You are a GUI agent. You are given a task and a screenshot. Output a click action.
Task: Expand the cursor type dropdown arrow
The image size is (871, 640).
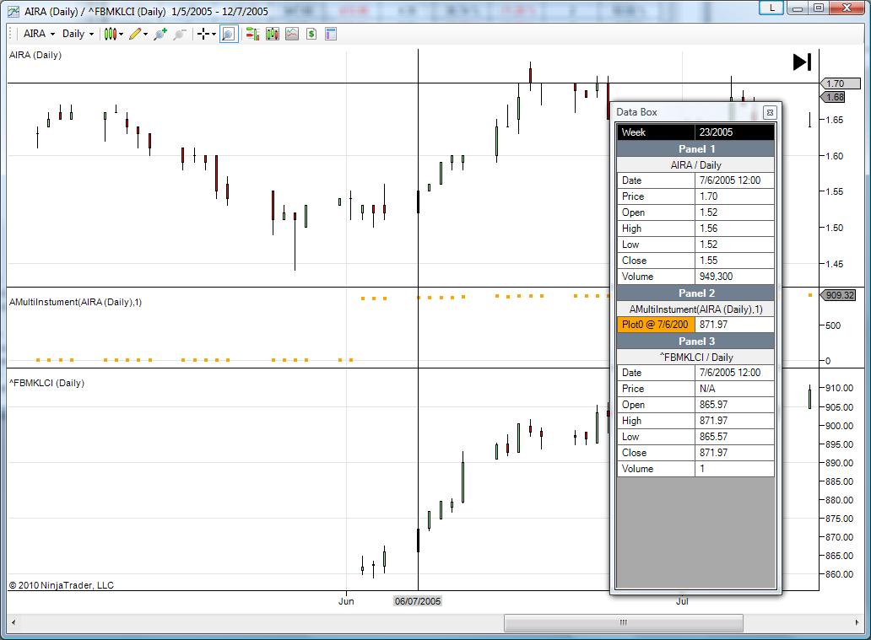214,34
